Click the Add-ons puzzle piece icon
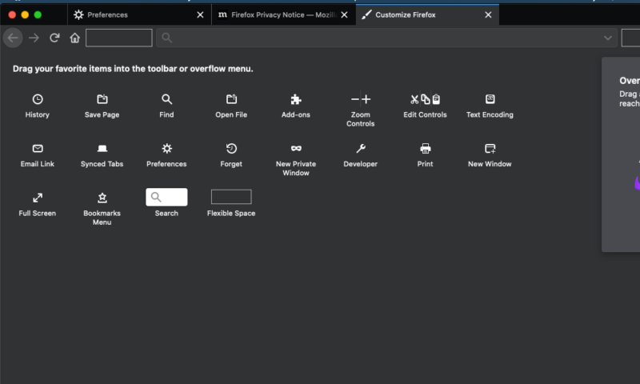The image size is (640, 384). tap(296, 99)
